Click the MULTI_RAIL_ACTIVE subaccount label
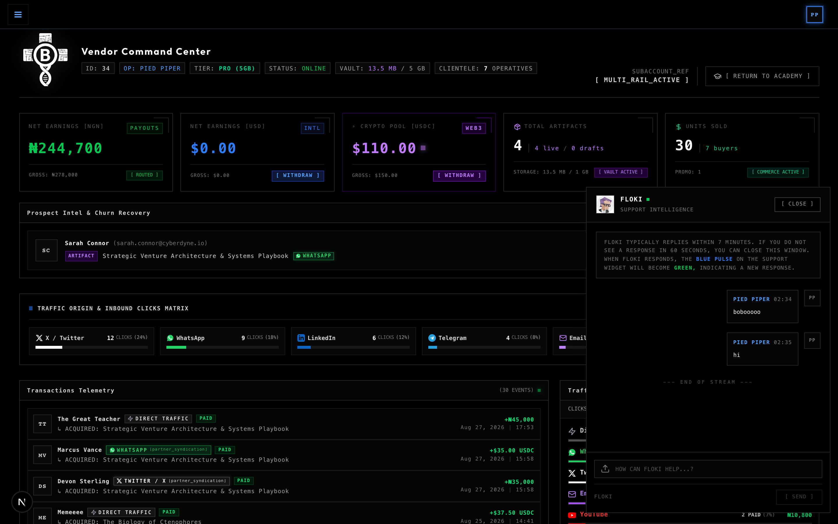 (x=642, y=80)
